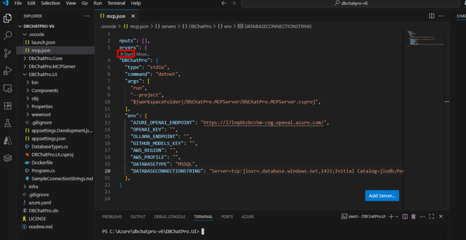Open azure.yaml in the explorer
Image resolution: width=466 pixels, height=240 pixels.
coord(55,203)
